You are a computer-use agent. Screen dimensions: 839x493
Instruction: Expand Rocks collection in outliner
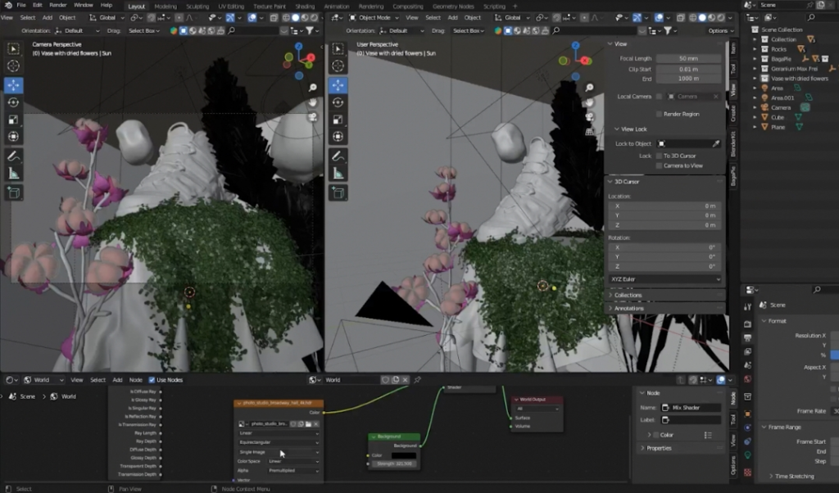(x=755, y=49)
